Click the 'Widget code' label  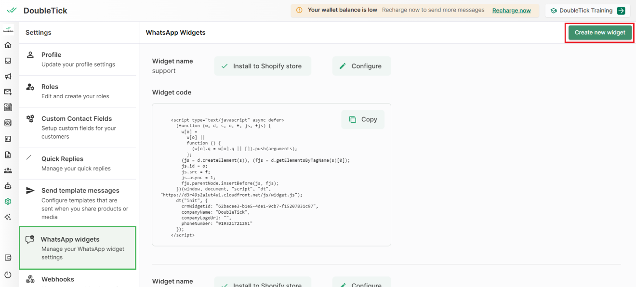(x=172, y=92)
